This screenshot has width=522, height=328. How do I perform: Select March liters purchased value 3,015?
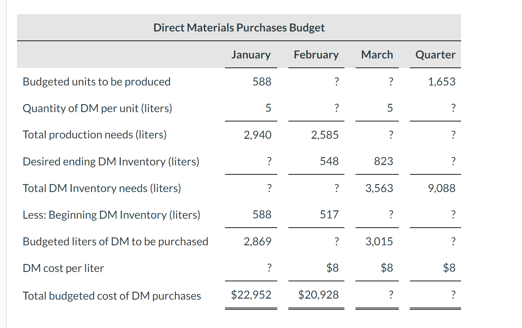coord(379,242)
